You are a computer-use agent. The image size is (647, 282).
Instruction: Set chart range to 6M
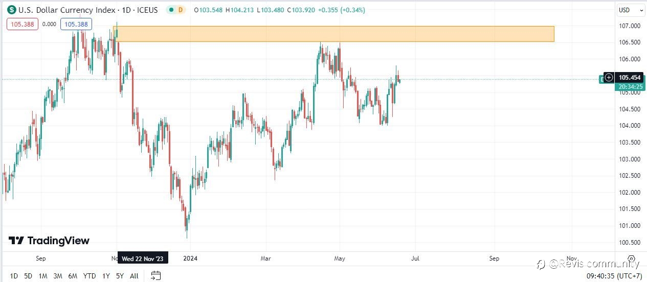[x=73, y=276]
